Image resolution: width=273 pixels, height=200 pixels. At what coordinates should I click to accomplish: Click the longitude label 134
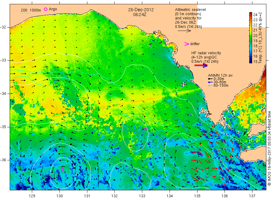point(170,196)
